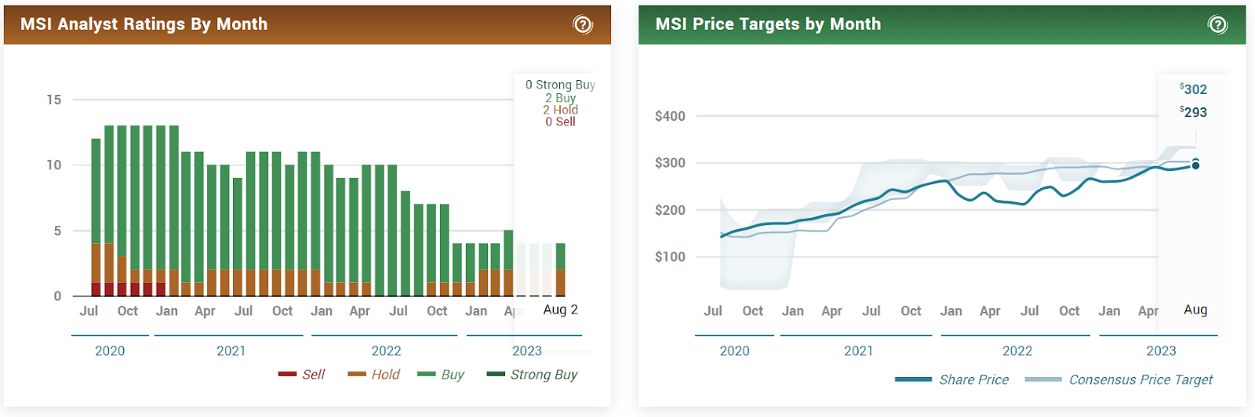Viewport: 1255px width, 417px height.
Task: Toggle the Share Price legend entry
Action: [951, 379]
